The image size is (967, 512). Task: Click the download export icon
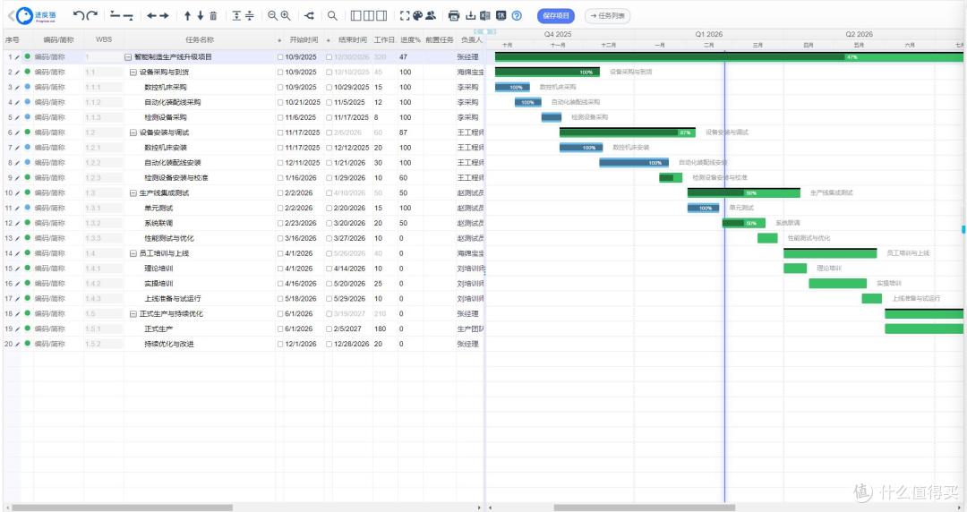[x=471, y=15]
